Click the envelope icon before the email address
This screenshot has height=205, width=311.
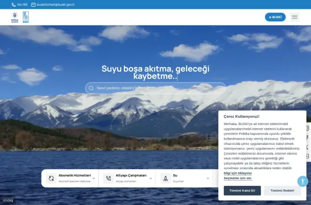coord(33,5)
